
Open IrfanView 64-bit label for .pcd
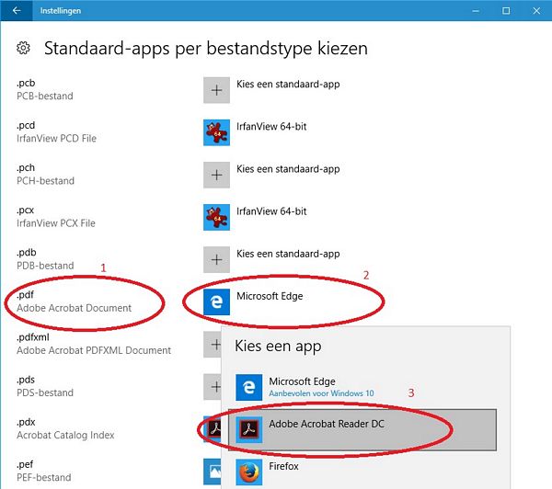271,126
